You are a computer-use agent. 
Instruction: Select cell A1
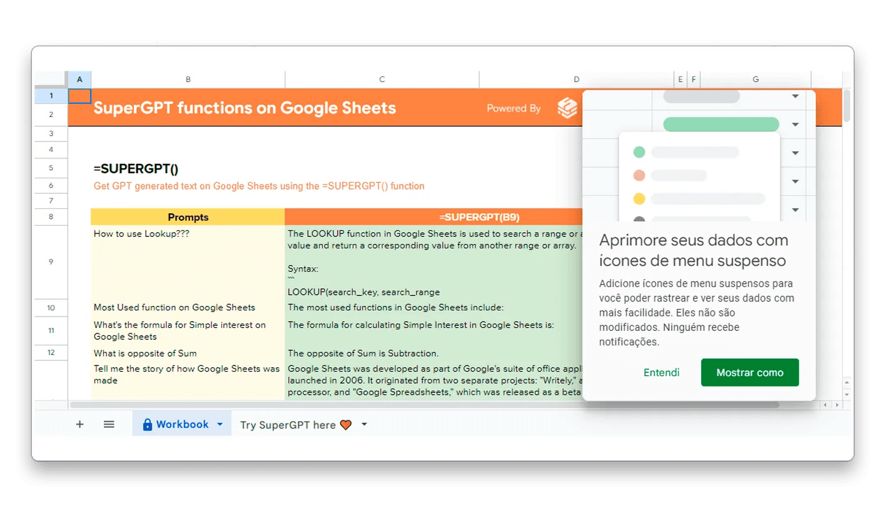(79, 96)
